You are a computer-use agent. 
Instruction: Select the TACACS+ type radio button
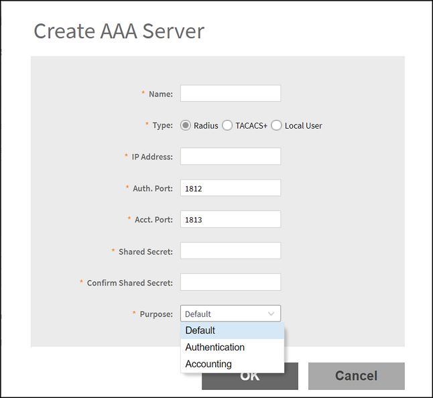(227, 125)
